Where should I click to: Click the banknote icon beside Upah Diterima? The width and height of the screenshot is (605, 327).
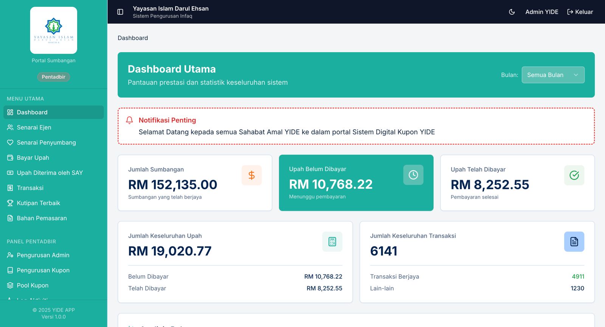click(10, 173)
